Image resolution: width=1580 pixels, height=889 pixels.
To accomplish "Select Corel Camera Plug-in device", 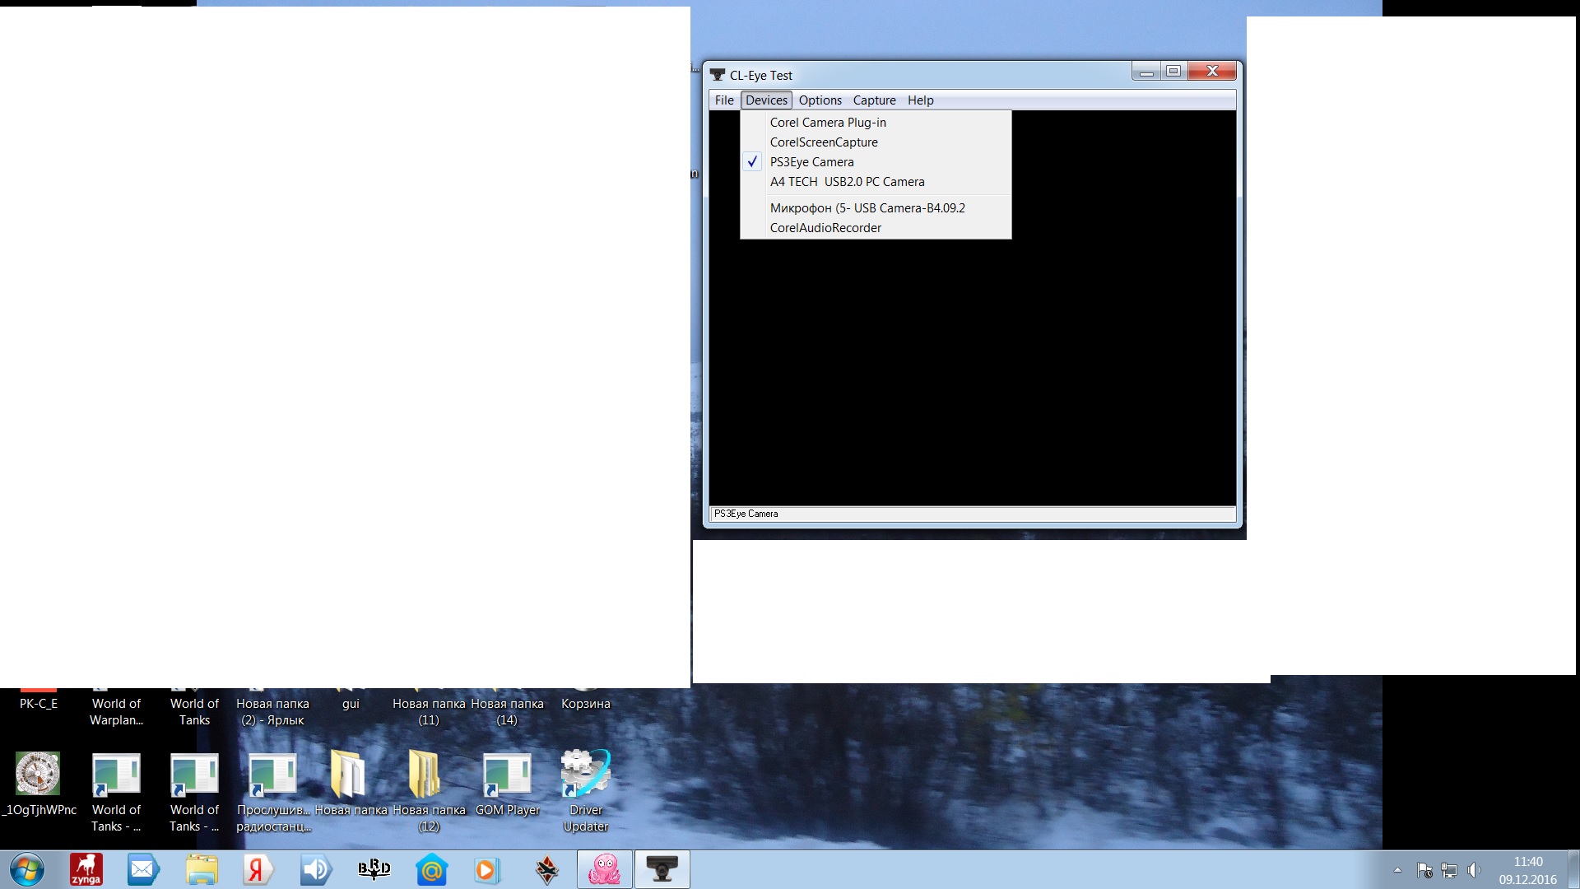I will pyautogui.click(x=876, y=123).
